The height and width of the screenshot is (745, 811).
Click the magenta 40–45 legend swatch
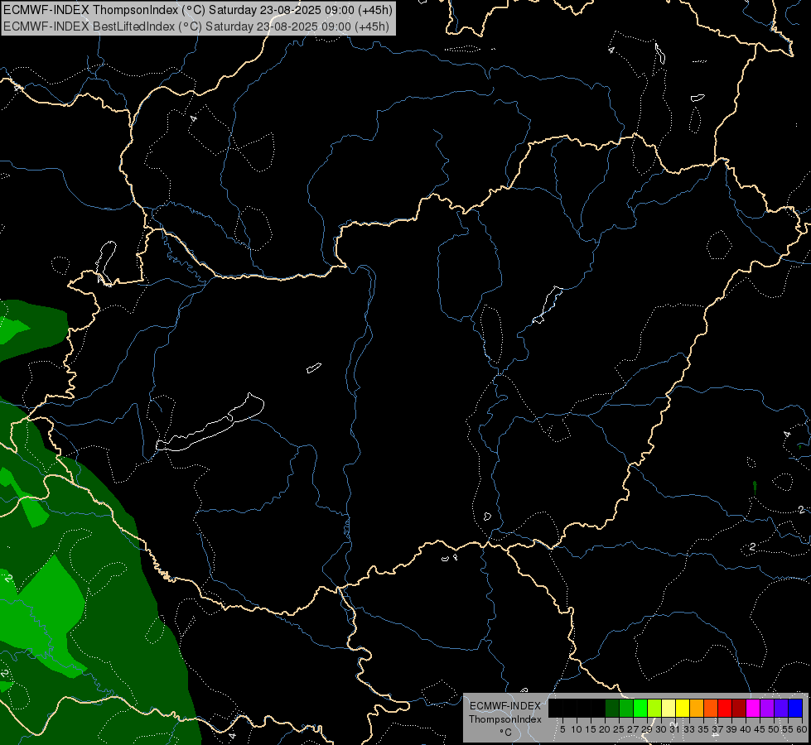click(x=753, y=708)
